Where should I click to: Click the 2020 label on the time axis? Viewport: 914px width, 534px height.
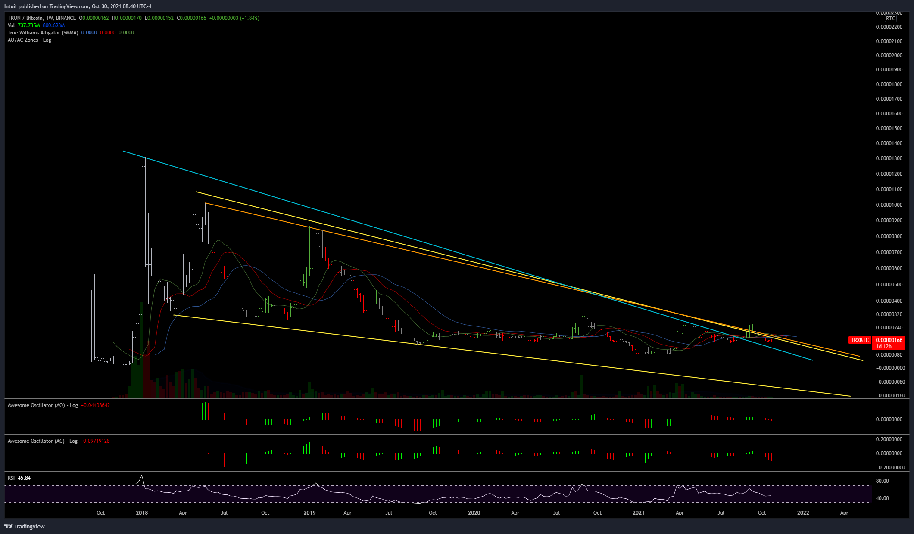pyautogui.click(x=474, y=513)
